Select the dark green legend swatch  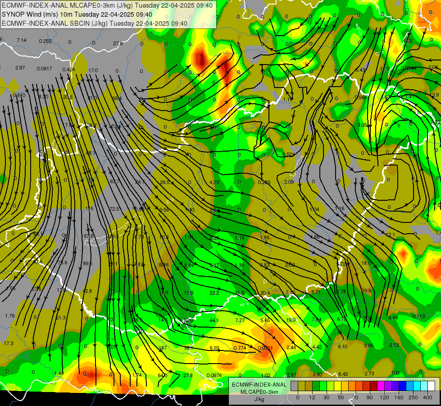point(316,386)
